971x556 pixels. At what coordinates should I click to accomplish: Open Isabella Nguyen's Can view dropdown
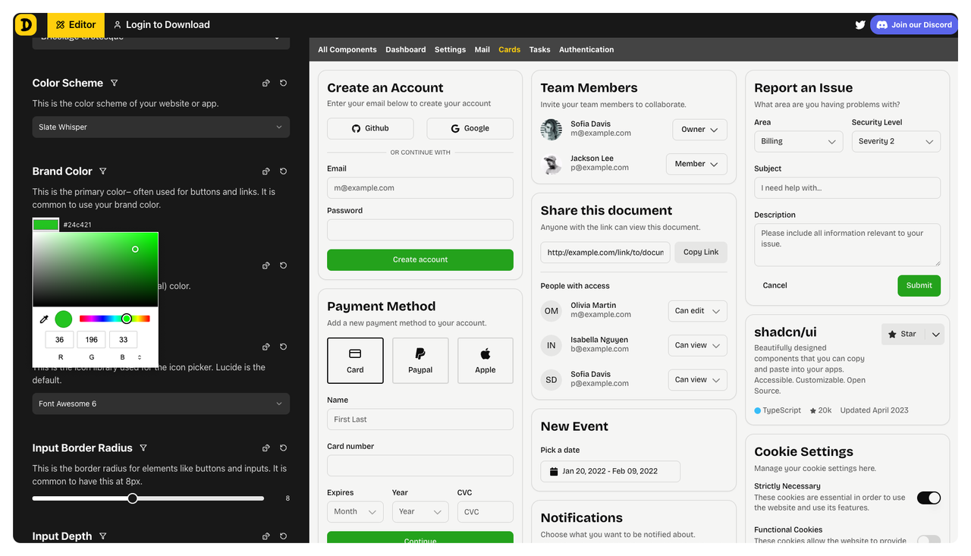(x=697, y=345)
